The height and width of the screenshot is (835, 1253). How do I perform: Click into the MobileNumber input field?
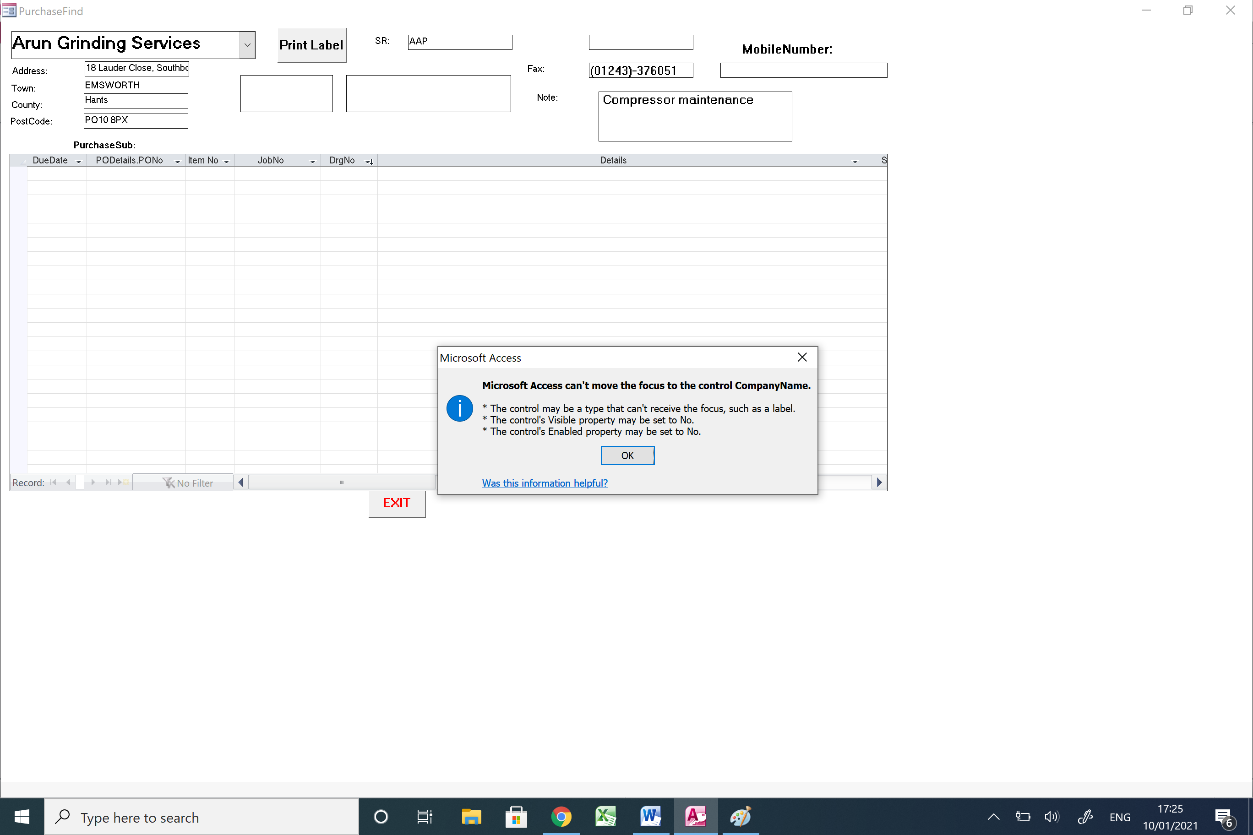coord(803,70)
